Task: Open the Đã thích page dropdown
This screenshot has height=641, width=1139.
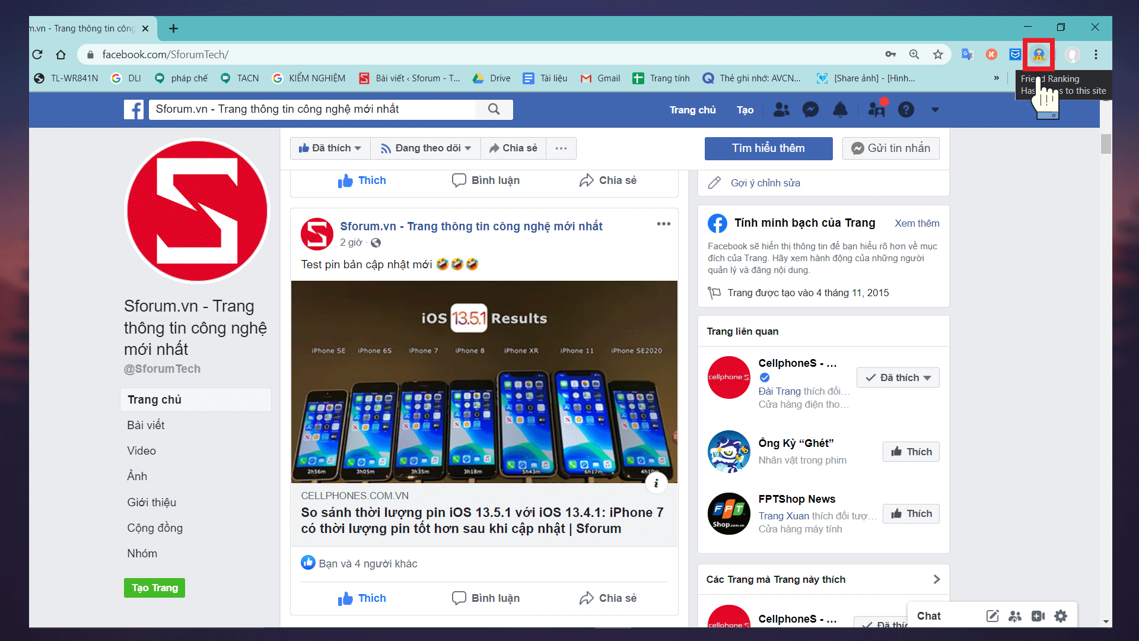Action: tap(330, 148)
